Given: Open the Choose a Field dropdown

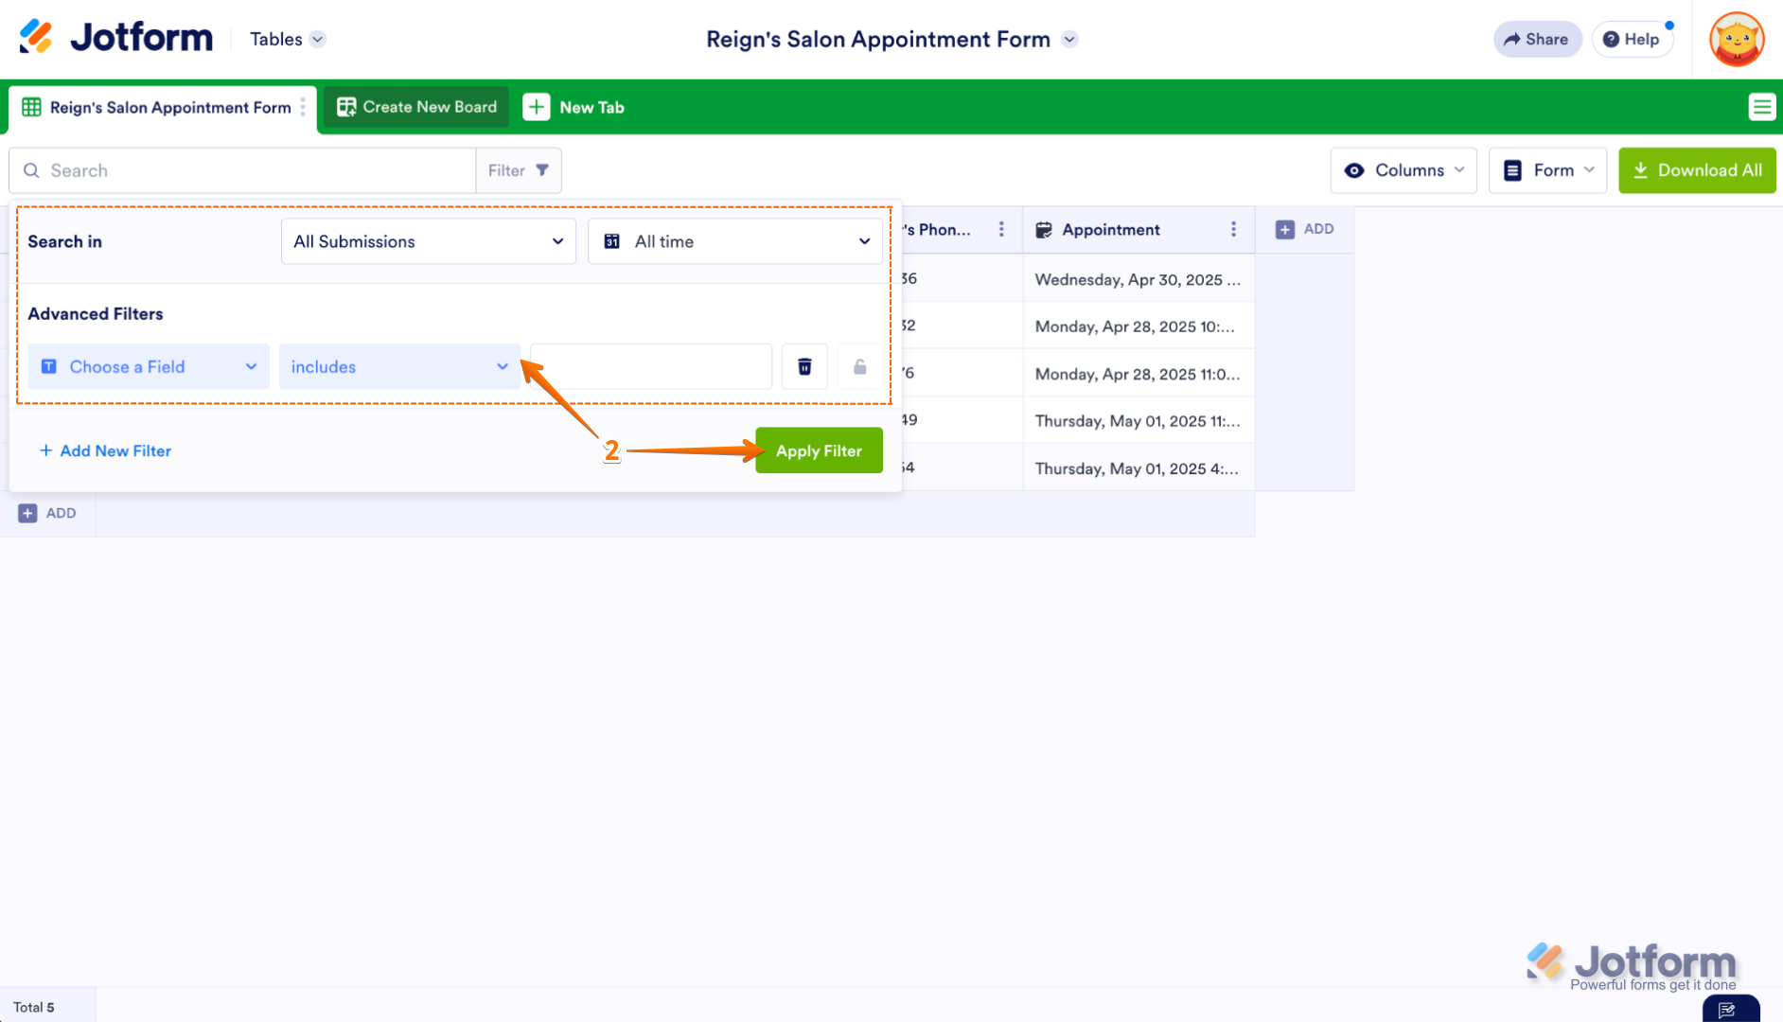Looking at the screenshot, I should [149, 366].
